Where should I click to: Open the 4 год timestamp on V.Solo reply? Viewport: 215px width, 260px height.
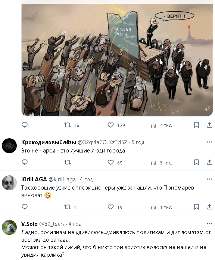pos(75,224)
